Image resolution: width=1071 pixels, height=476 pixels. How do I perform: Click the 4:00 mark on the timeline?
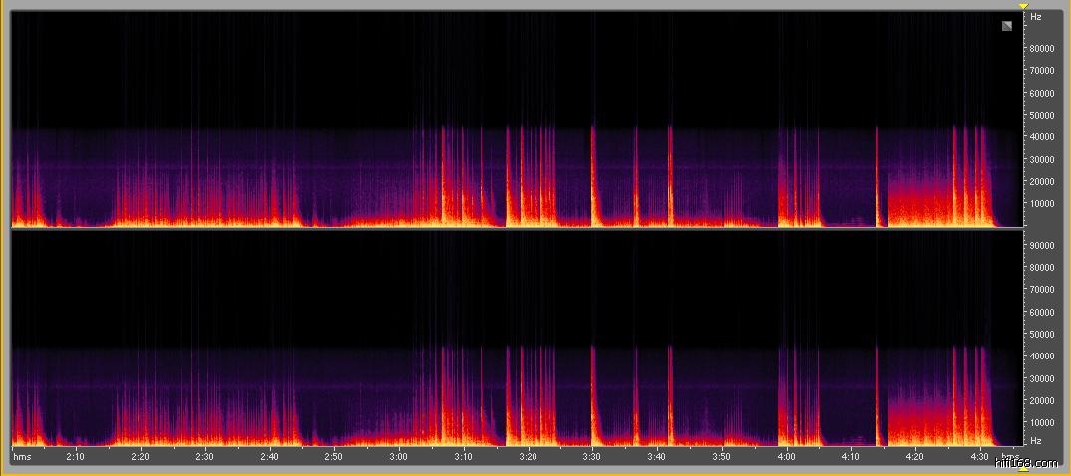(x=786, y=456)
